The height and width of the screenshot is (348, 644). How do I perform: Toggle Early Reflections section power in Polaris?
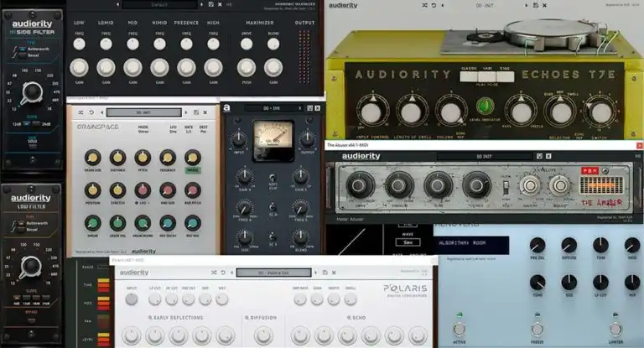tap(150, 318)
